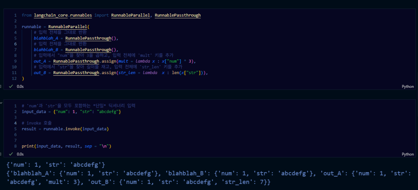Open the second cell's Python language selector
The image size is (418, 190).
point(408,155)
